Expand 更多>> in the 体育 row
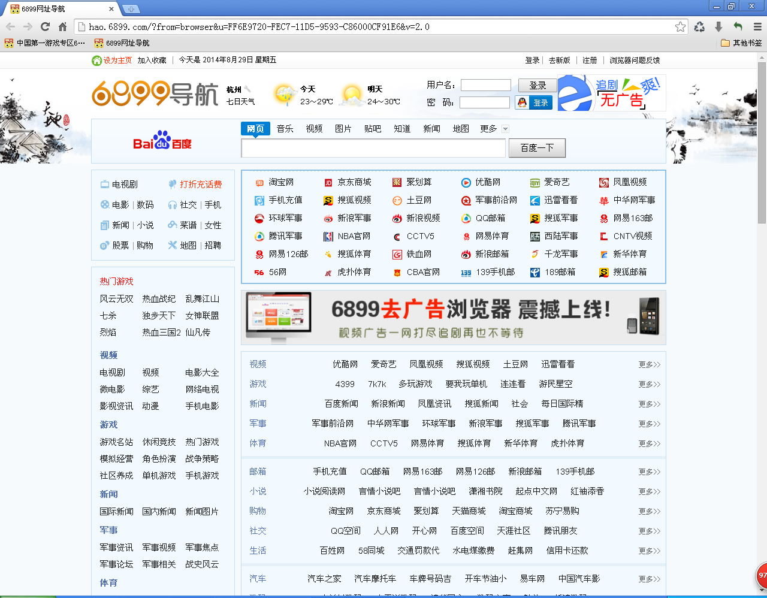Screen dimensions: 767x598 pos(650,443)
